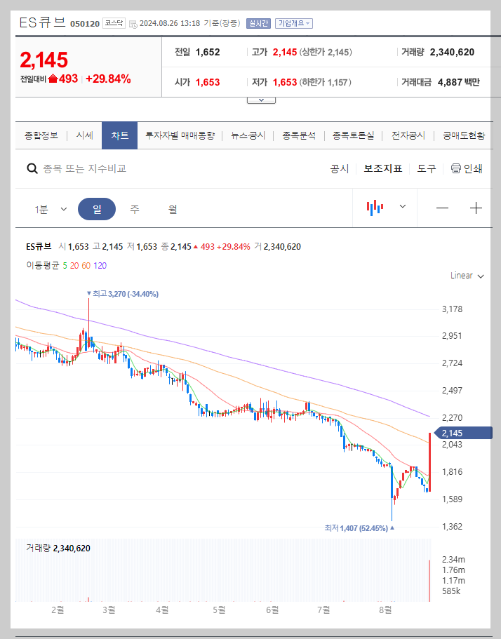Screen dimensions: 501x639
Task: Open the 1분 interval dropdown chevron
Action: pos(64,208)
